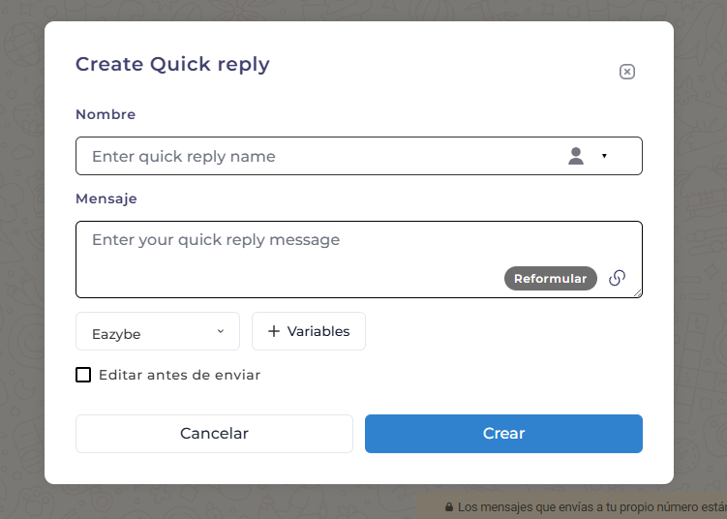727x519 pixels.
Task: Close the Create Quick reply dialog
Action: [x=627, y=72]
